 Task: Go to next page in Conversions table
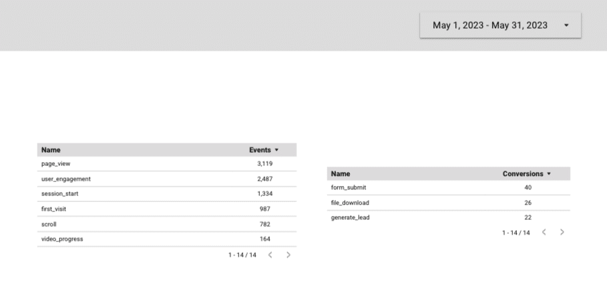[562, 232]
